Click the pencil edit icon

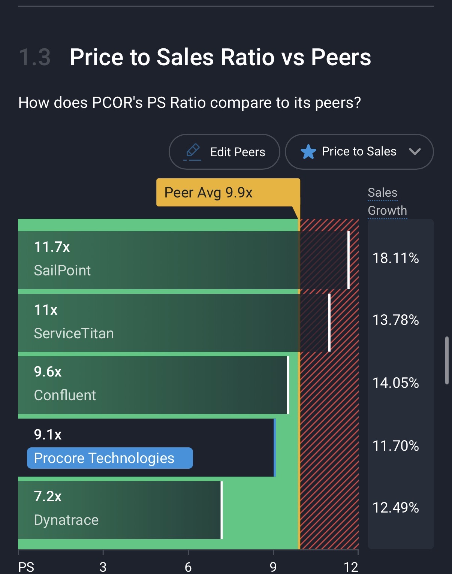click(x=193, y=151)
